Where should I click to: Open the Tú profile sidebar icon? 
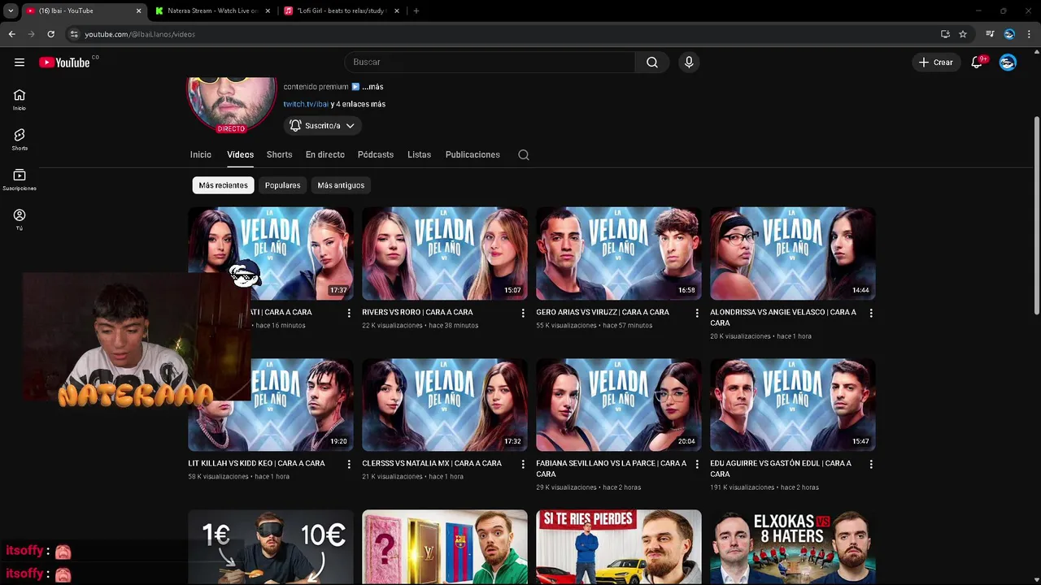[x=20, y=219]
